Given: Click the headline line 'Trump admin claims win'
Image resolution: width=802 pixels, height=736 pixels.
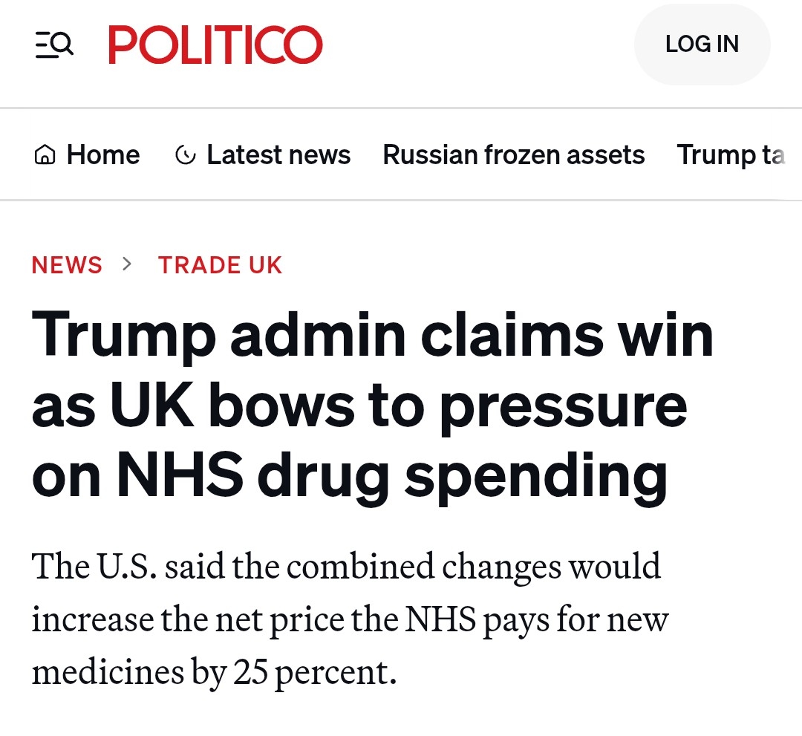Looking at the screenshot, I should click(x=372, y=334).
